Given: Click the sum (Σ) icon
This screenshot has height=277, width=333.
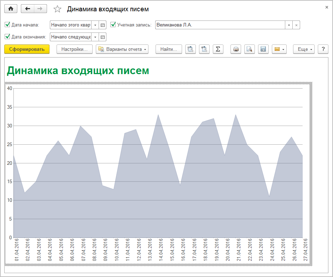Looking at the screenshot, I should pos(218,49).
